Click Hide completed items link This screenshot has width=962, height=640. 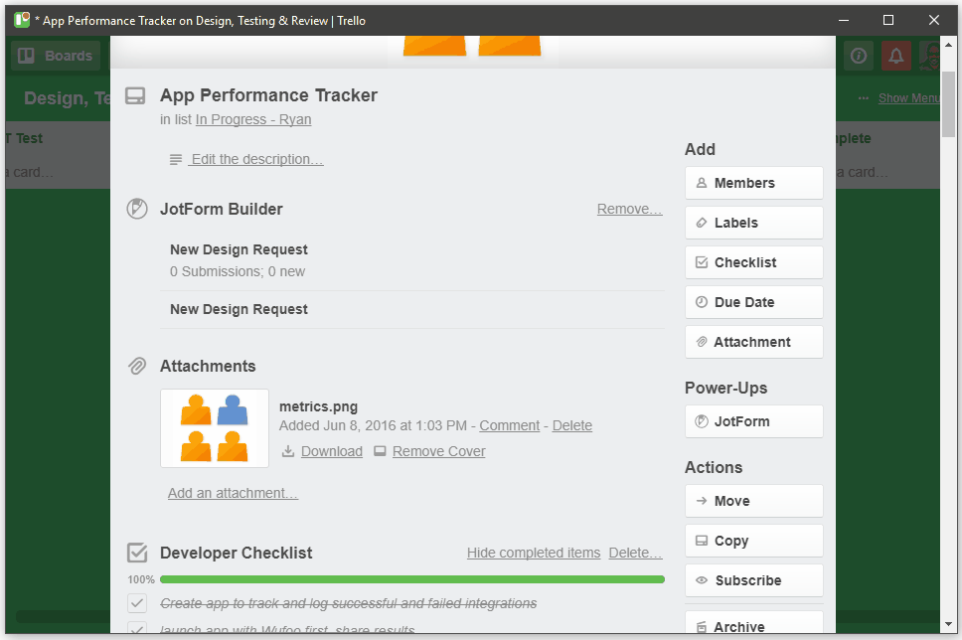[x=534, y=553]
